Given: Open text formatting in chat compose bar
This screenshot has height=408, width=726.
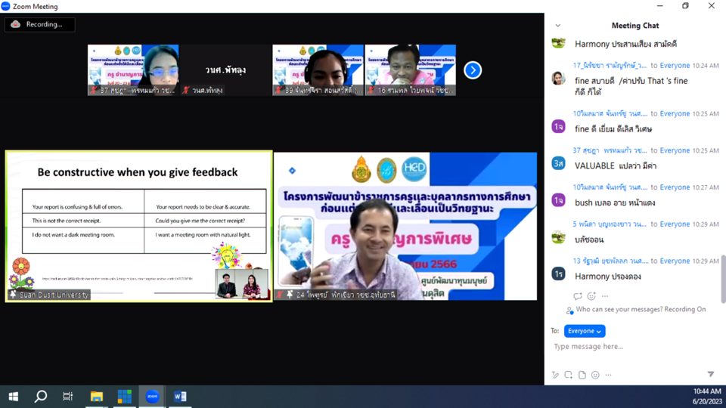Looking at the screenshot, I should pos(555,375).
